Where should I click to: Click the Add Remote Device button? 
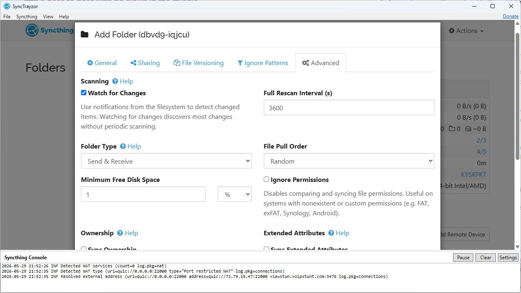tap(464, 234)
